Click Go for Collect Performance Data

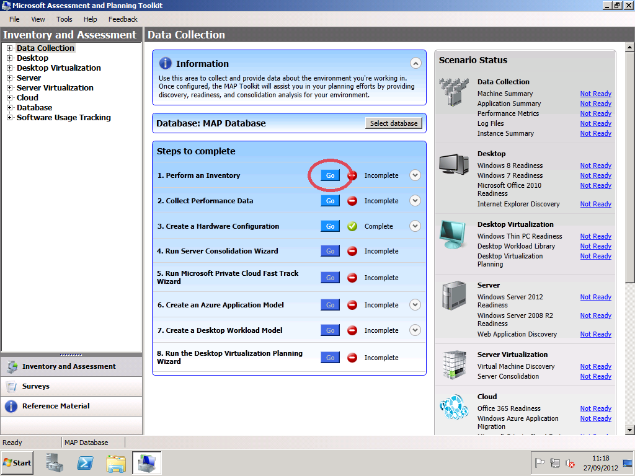[330, 201]
